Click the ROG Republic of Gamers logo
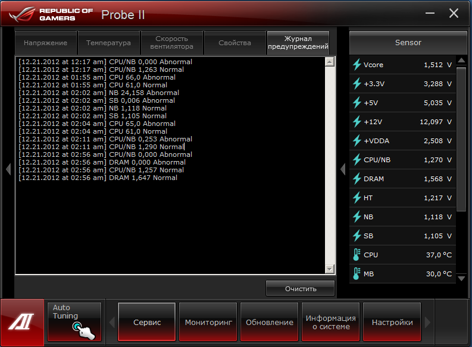Viewport: 472px width, 347px height. (x=51, y=14)
